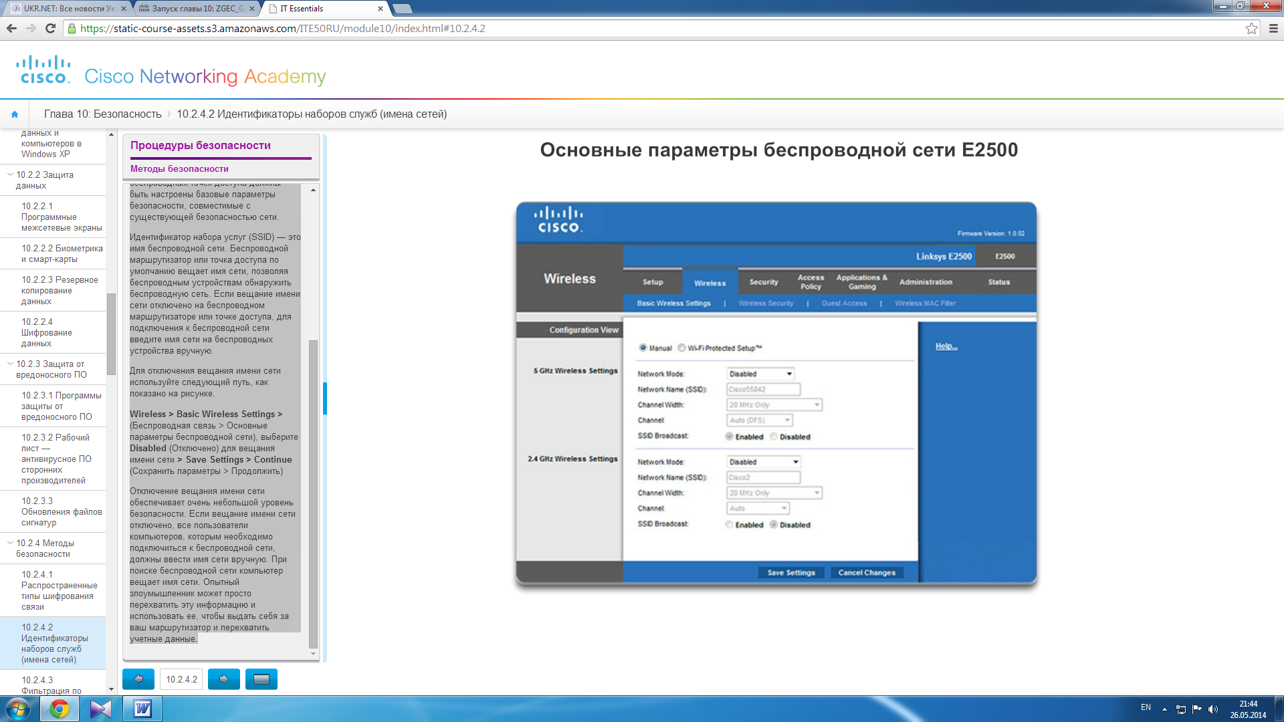Collapse section 10.2.4 Методы безопасности
Image resolution: width=1284 pixels, height=722 pixels.
tap(10, 543)
